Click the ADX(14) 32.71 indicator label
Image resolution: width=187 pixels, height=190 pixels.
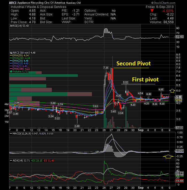click(x=20, y=161)
